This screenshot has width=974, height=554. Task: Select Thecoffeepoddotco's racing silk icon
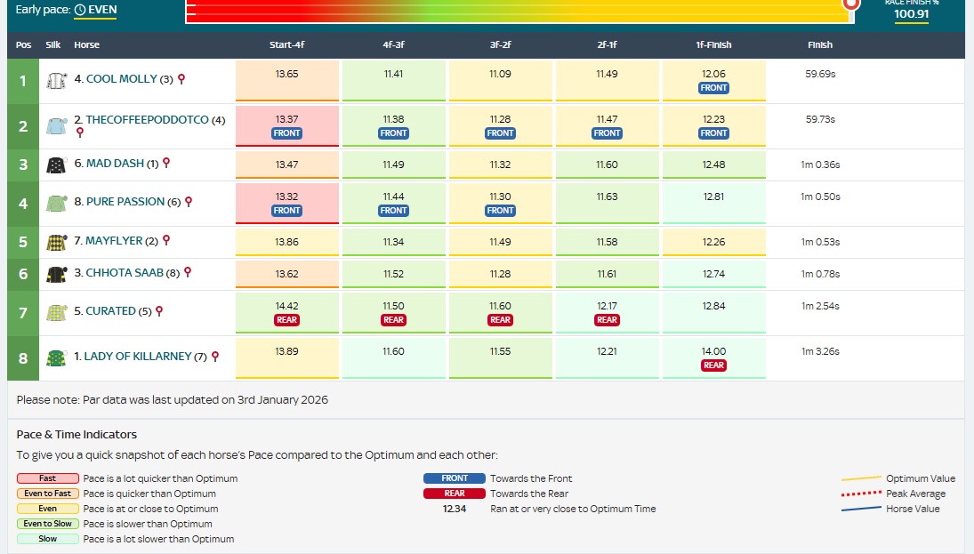tap(57, 126)
